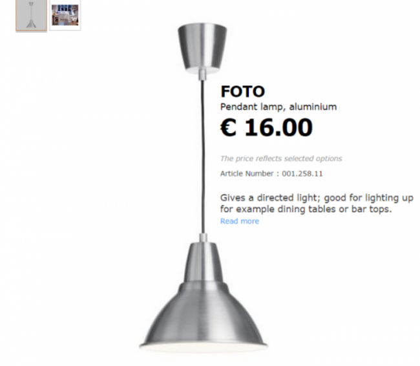The image size is (420, 366).
Task: Select the pendant lamp thumbnail
Action: pyautogui.click(x=31, y=16)
